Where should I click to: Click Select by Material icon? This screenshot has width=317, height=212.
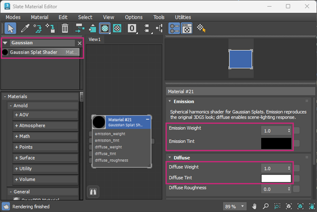point(201,29)
